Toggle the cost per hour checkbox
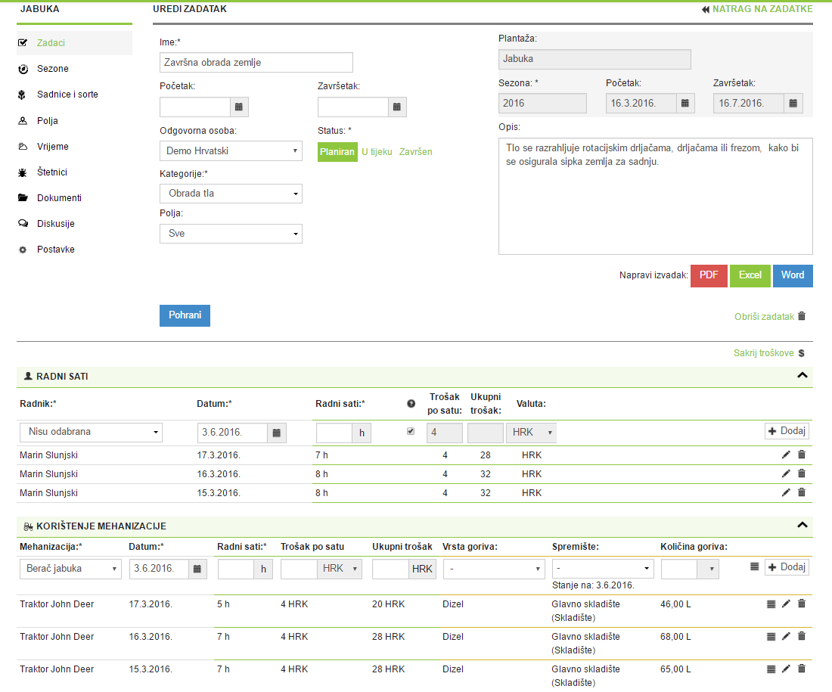 [x=411, y=431]
